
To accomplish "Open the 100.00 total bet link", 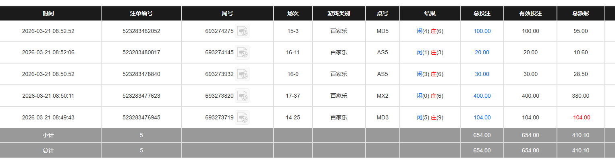I will tap(482, 31).
